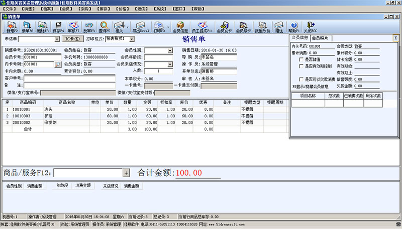
Task: Click the 项目名称 column header
Action: (308, 96)
